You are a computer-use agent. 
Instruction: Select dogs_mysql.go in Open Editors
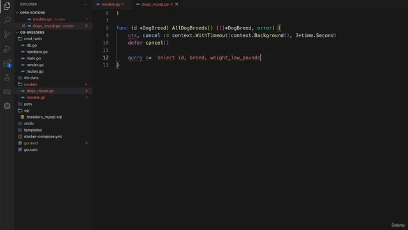click(x=47, y=26)
